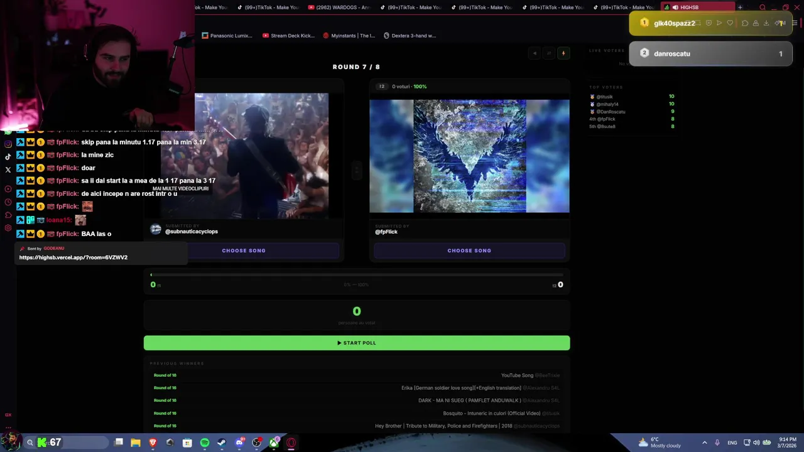This screenshot has height=452, width=804.
Task: Click the browser extensions puzzle icon
Action: 745,23
